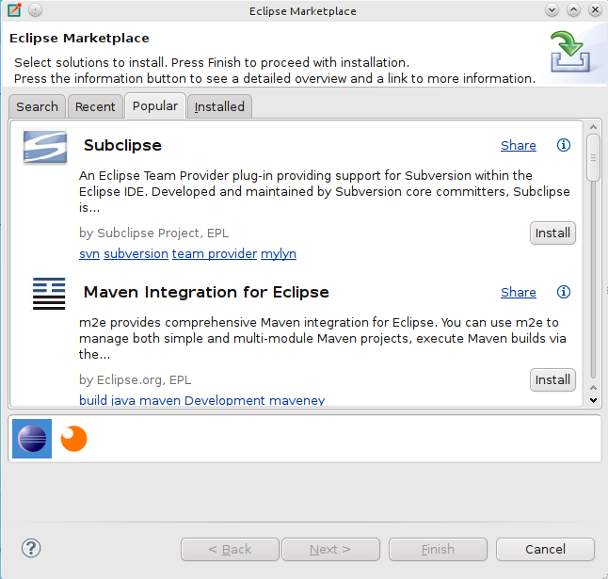Image resolution: width=608 pixels, height=579 pixels.
Task: Click 'by Subclipse Project, EPL' text
Action: 153,233
